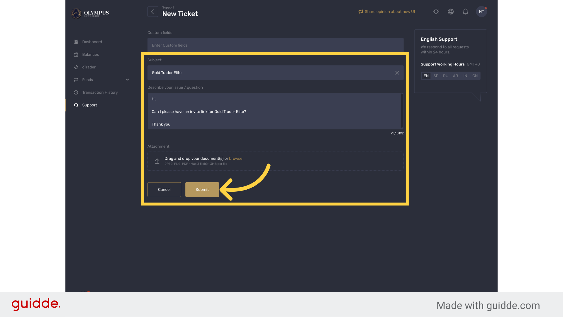Open the notifications bell

[465, 12]
